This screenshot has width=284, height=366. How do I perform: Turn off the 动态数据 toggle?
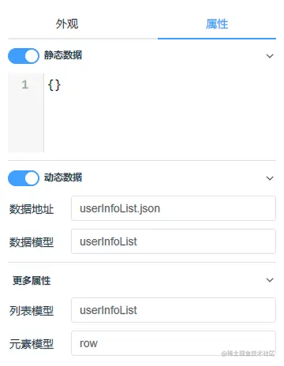[x=24, y=178]
